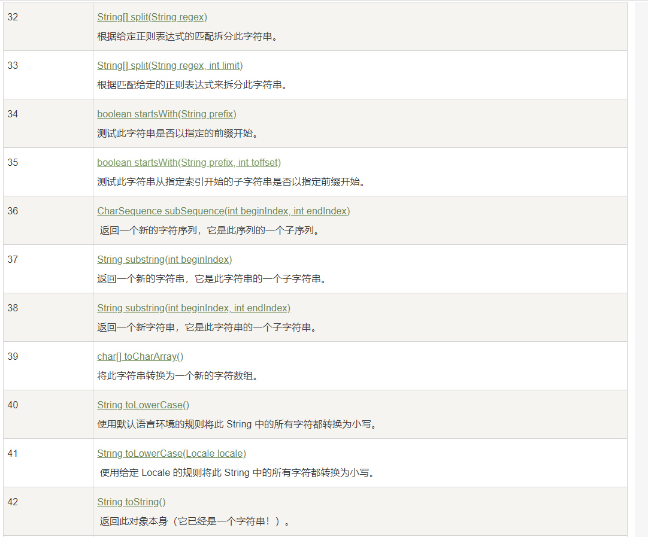
Task: Open the toLowerCase(Locale locale) link
Action: [x=171, y=454]
